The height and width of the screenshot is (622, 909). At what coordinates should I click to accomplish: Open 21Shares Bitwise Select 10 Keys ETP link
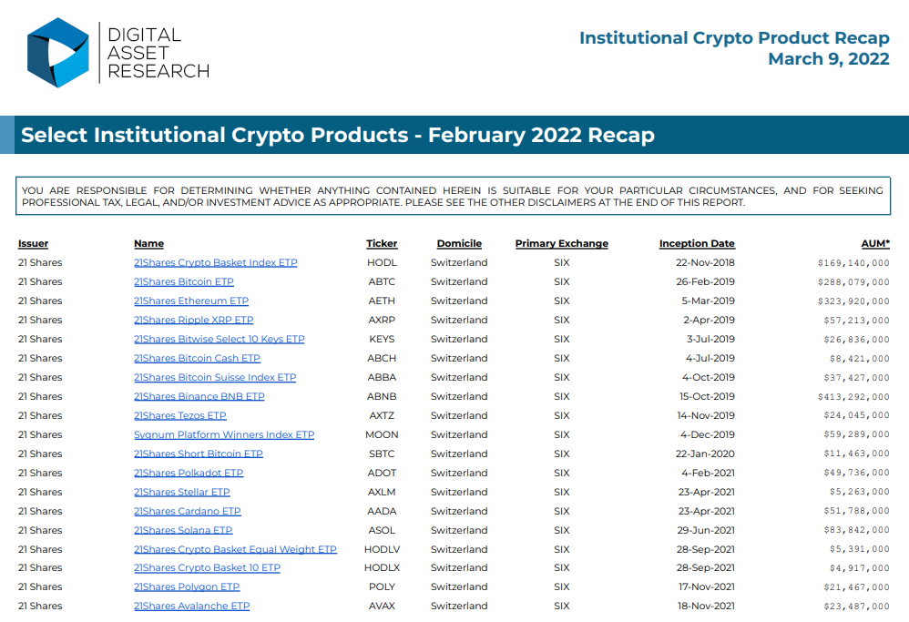coord(220,339)
